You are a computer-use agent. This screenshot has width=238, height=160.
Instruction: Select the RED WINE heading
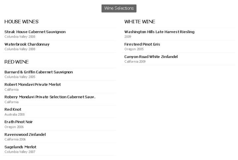[x=17, y=62]
